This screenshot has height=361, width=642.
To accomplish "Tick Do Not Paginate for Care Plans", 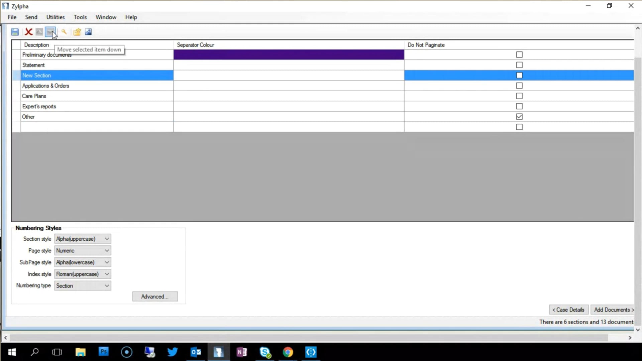I will point(519,96).
